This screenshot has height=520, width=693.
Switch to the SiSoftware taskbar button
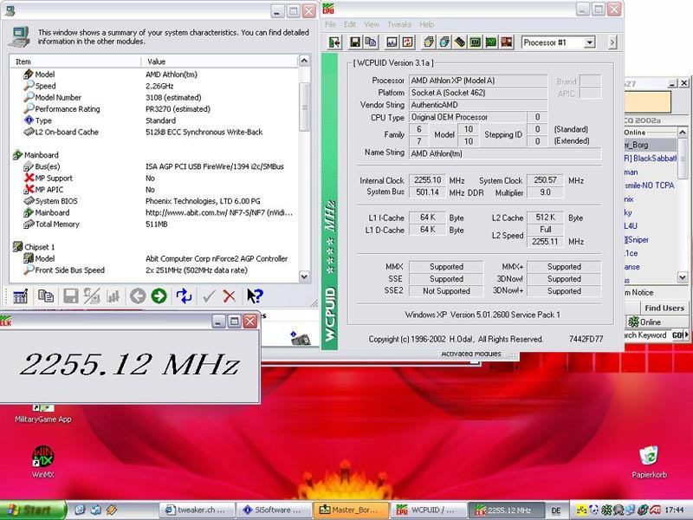pyautogui.click(x=274, y=510)
